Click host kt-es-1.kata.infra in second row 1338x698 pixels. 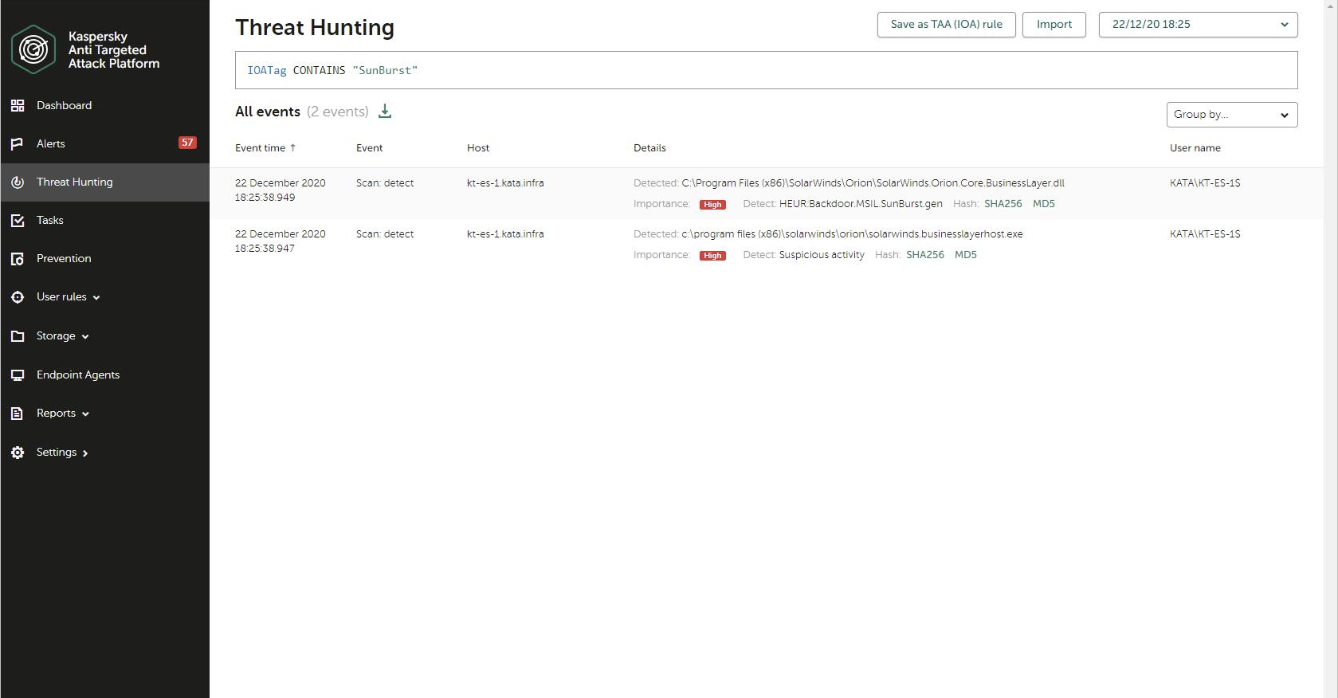(x=505, y=234)
